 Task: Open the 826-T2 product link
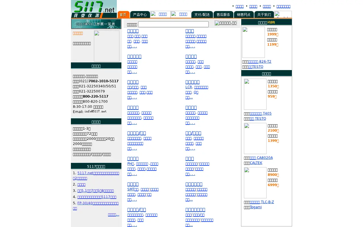pos(260,62)
